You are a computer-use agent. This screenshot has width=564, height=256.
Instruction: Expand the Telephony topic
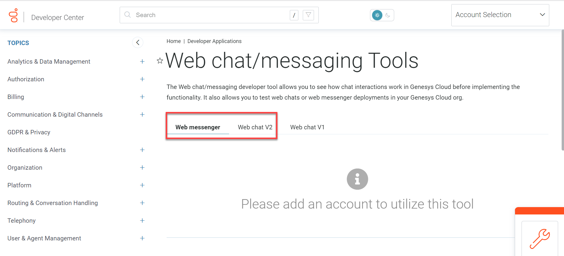142,221
